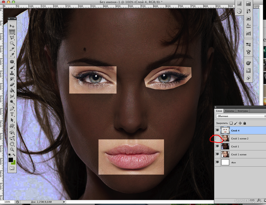Select the Magic Wand tool
The width and height of the screenshot is (266, 205).
[12, 43]
